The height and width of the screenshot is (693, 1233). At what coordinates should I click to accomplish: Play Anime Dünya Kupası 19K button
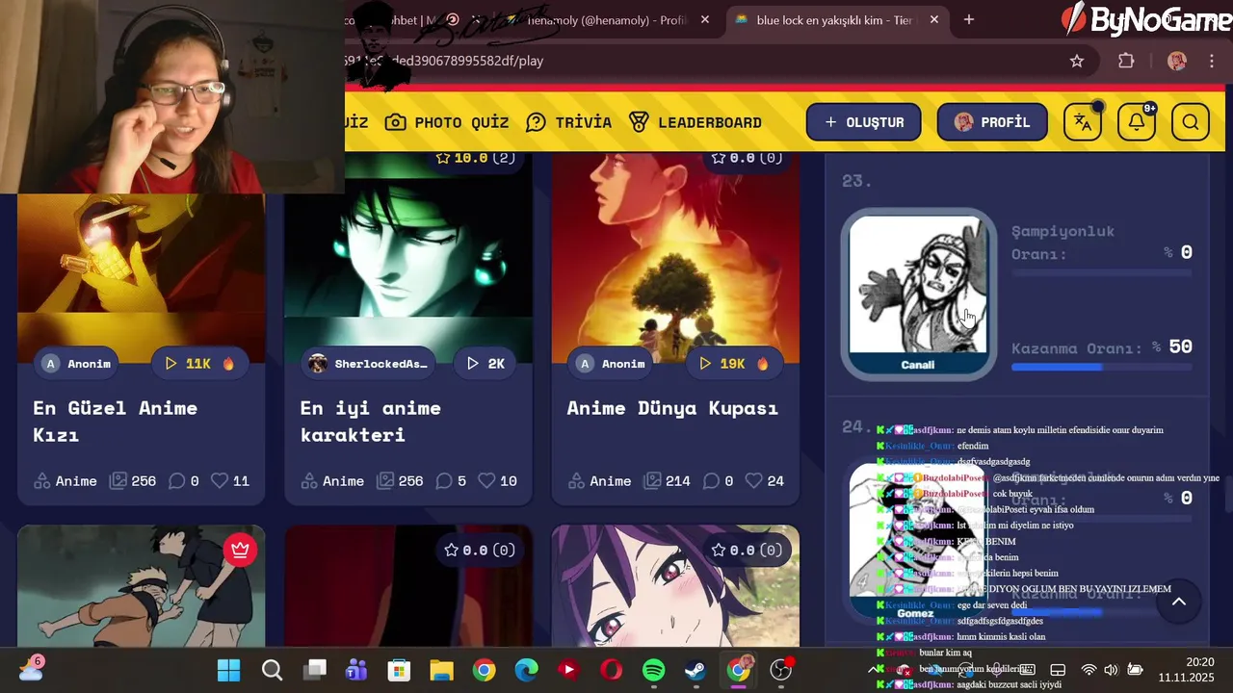[733, 363]
